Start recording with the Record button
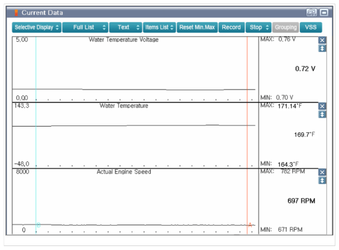Image resolution: width=339 pixels, height=250 pixels. [231, 27]
